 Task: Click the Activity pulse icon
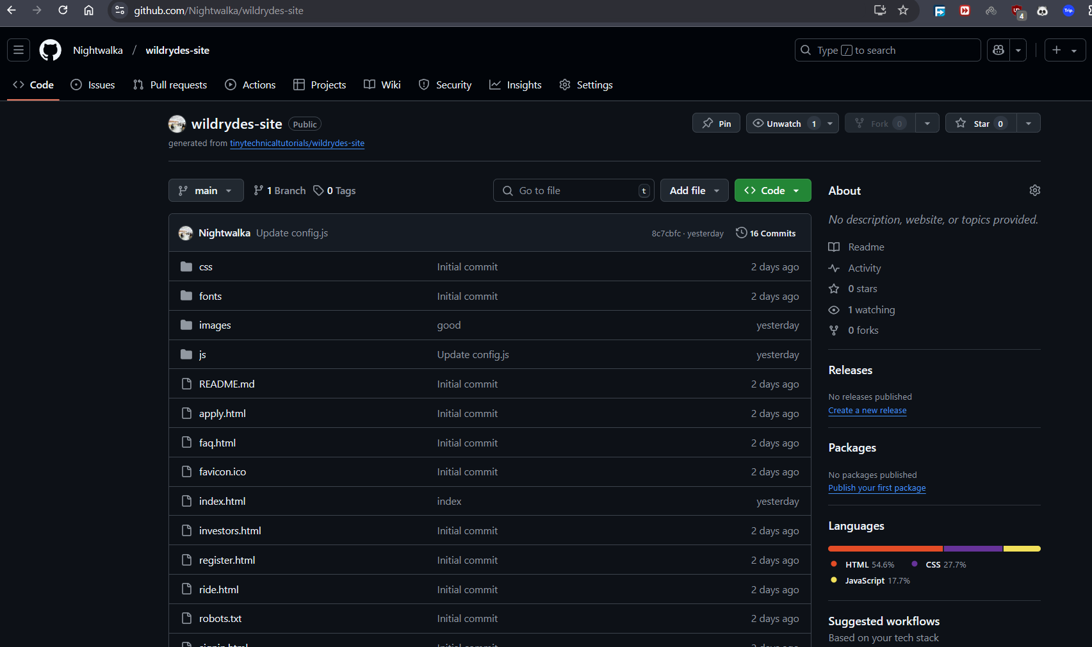[834, 268]
